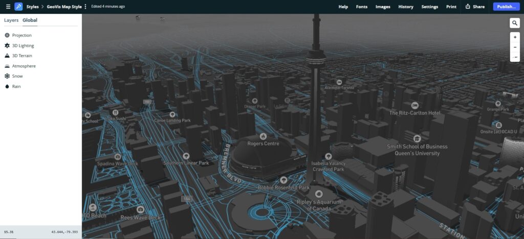Switch to the Global tab
524x239 pixels.
(x=30, y=20)
